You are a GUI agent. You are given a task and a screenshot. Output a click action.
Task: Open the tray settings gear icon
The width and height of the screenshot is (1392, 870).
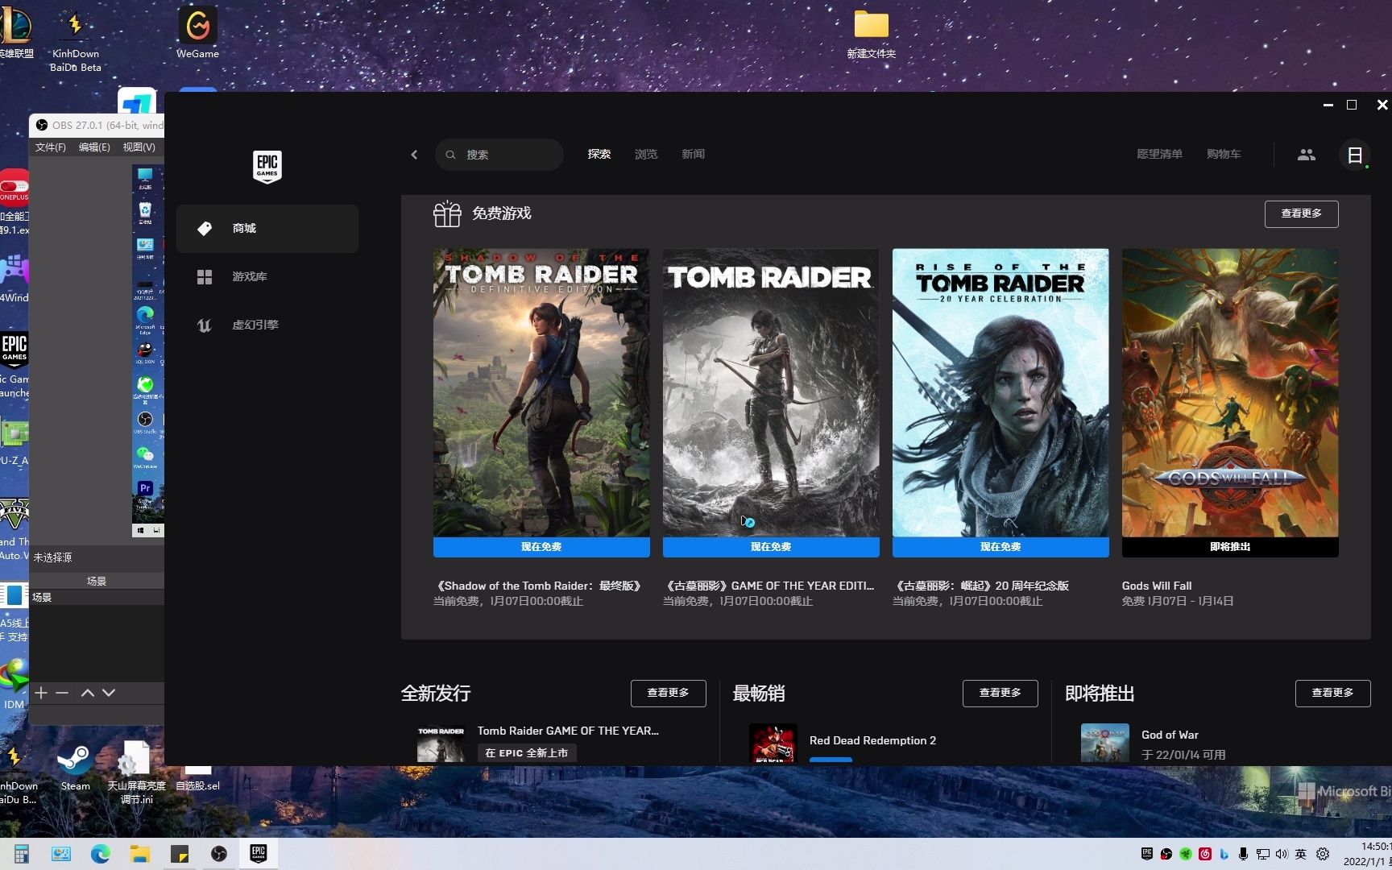[1323, 854]
